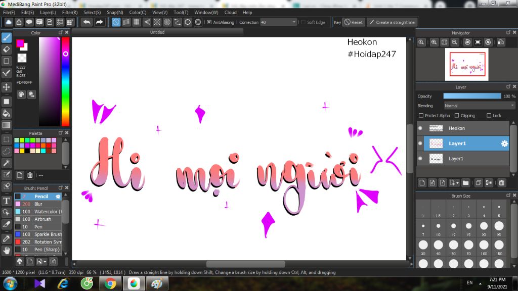Select the Text tool
Viewport: 518px width, 291px height.
[x=7, y=201]
